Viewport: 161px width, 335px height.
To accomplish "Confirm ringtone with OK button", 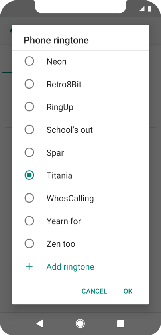I will click(128, 291).
